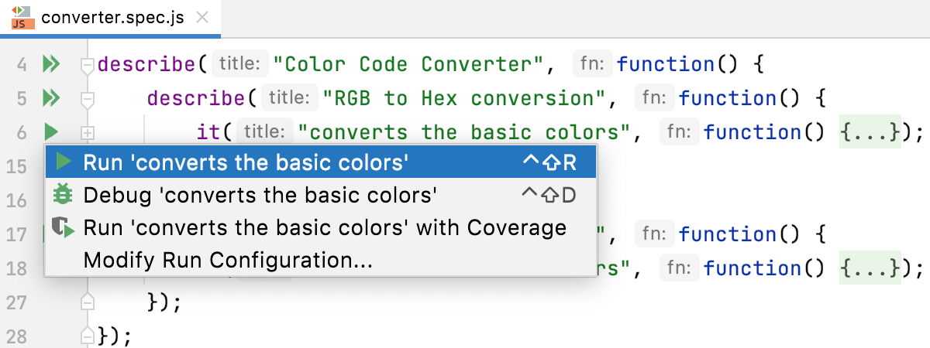Click the run tests gutter icon on line 4
Image resolution: width=930 pixels, height=348 pixels.
[52, 64]
